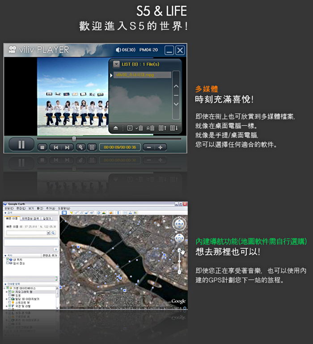Click the planet/Sky switch icon in toolbar
The height and width of the screenshot is (344, 313).
(x=111, y=212)
